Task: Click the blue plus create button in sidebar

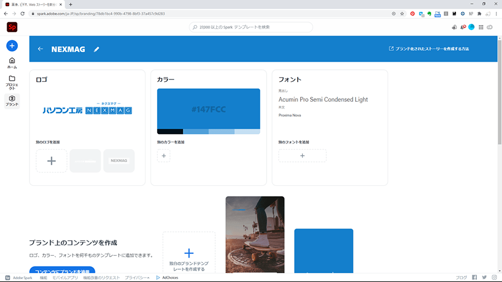Action: pyautogui.click(x=12, y=46)
